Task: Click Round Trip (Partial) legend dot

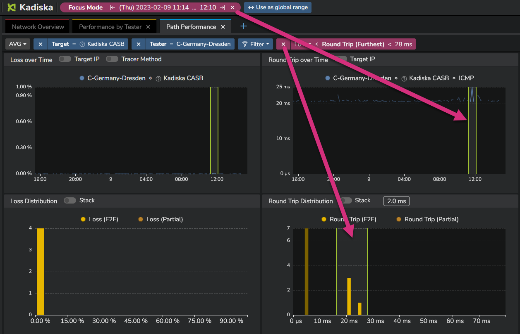Action: coord(399,219)
